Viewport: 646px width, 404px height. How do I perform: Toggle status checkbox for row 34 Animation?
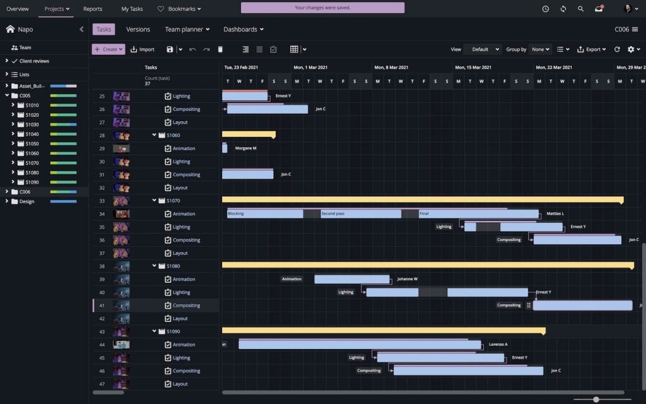click(x=168, y=214)
